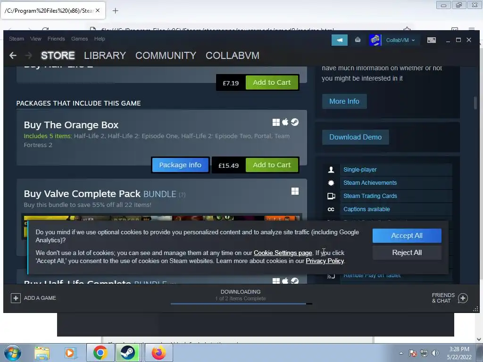Open the Windows Start menu
Image resolution: width=483 pixels, height=362 pixels.
tap(13, 353)
